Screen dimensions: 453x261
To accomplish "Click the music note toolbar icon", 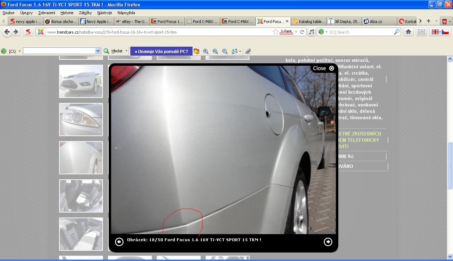I will tap(311, 32).
